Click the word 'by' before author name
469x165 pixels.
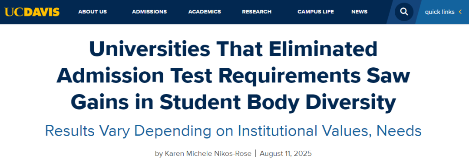159,154
